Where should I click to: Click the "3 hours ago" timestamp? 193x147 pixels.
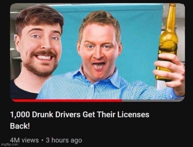click(x=64, y=140)
